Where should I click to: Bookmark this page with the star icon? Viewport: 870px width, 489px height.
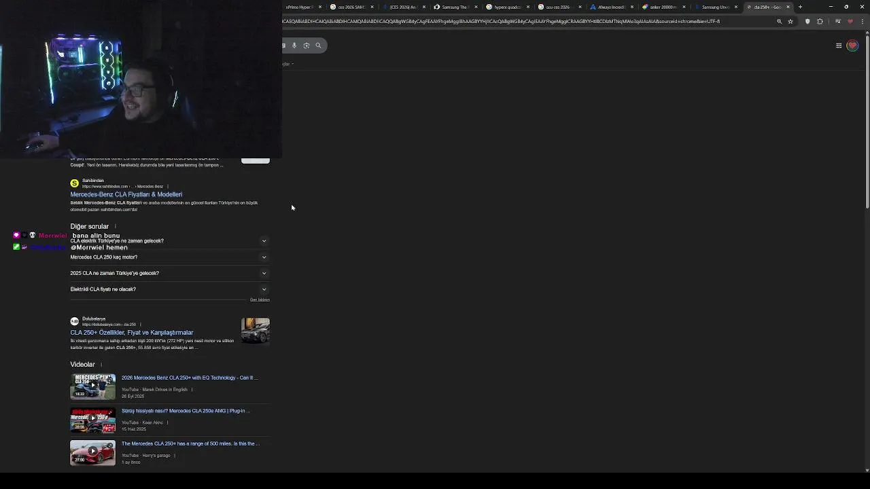click(790, 21)
